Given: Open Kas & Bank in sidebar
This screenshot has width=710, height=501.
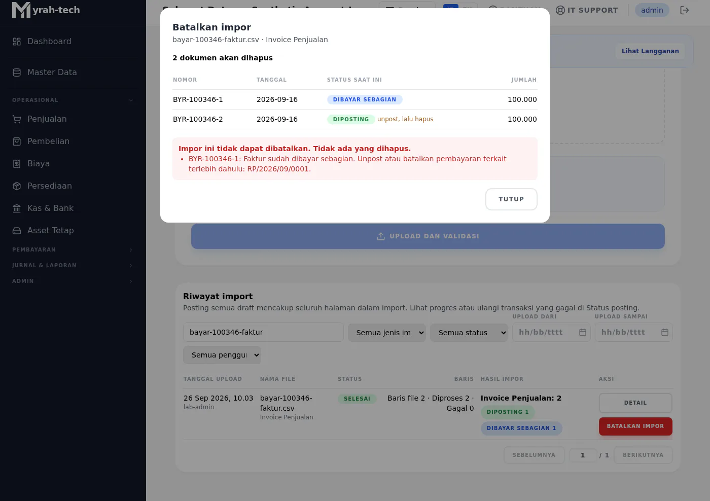Looking at the screenshot, I should pos(73,208).
